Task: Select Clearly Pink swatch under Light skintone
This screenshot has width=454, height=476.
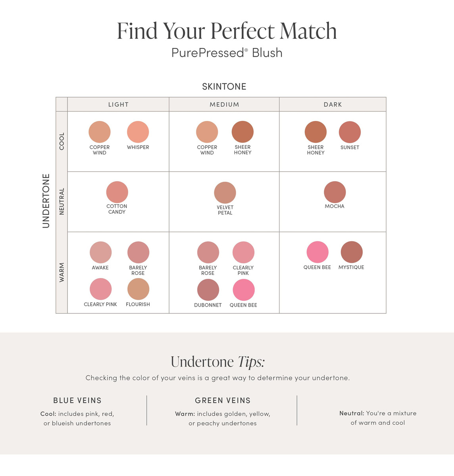Action: coord(100,289)
